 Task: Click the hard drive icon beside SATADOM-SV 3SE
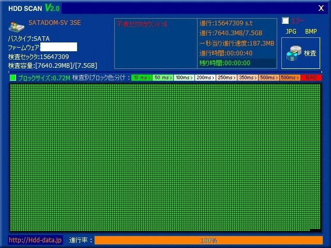pyautogui.click(x=17, y=27)
